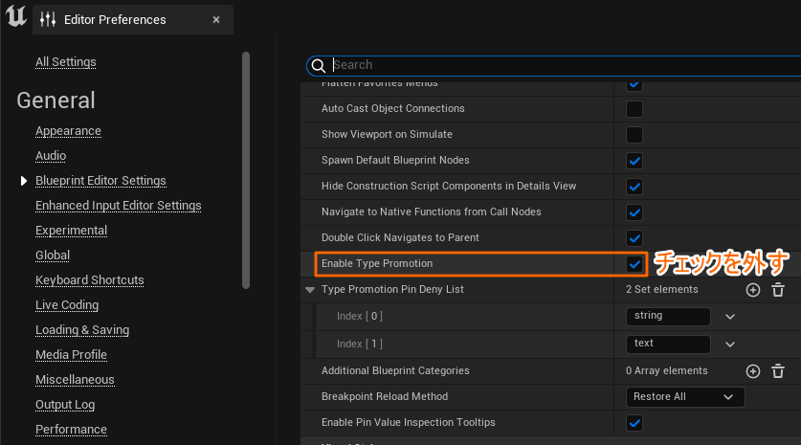Show All Settings
The image size is (801, 445).
(65, 62)
